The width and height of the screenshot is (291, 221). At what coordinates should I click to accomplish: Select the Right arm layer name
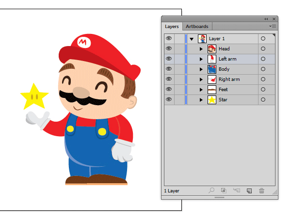pyautogui.click(x=229, y=79)
